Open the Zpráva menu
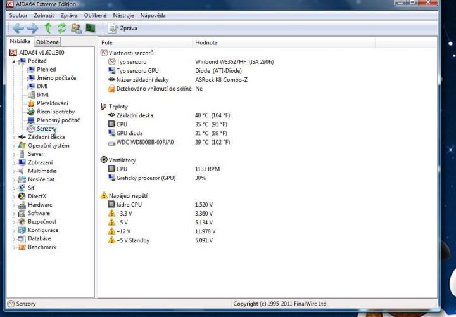This screenshot has height=317, width=456. point(69,15)
